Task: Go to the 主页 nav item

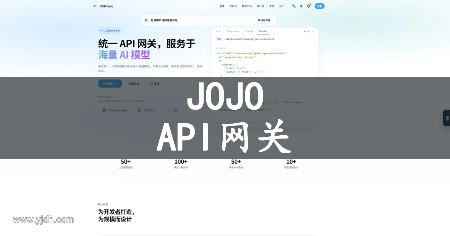Action: [222, 6]
